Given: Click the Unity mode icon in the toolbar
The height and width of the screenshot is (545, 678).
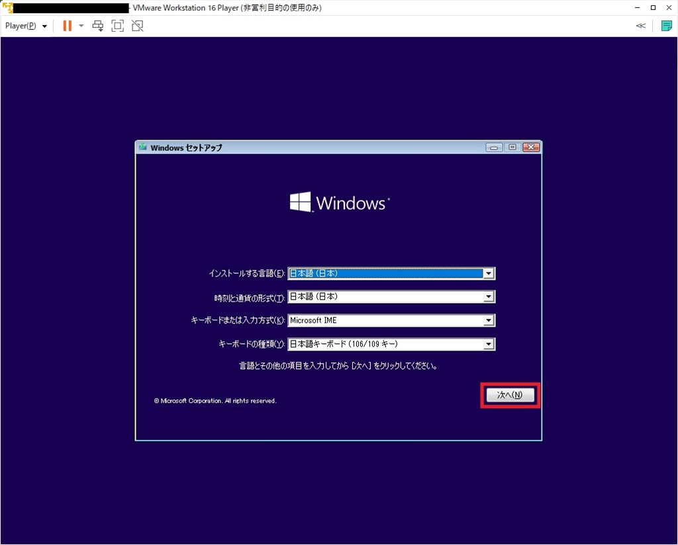Looking at the screenshot, I should click(x=138, y=26).
